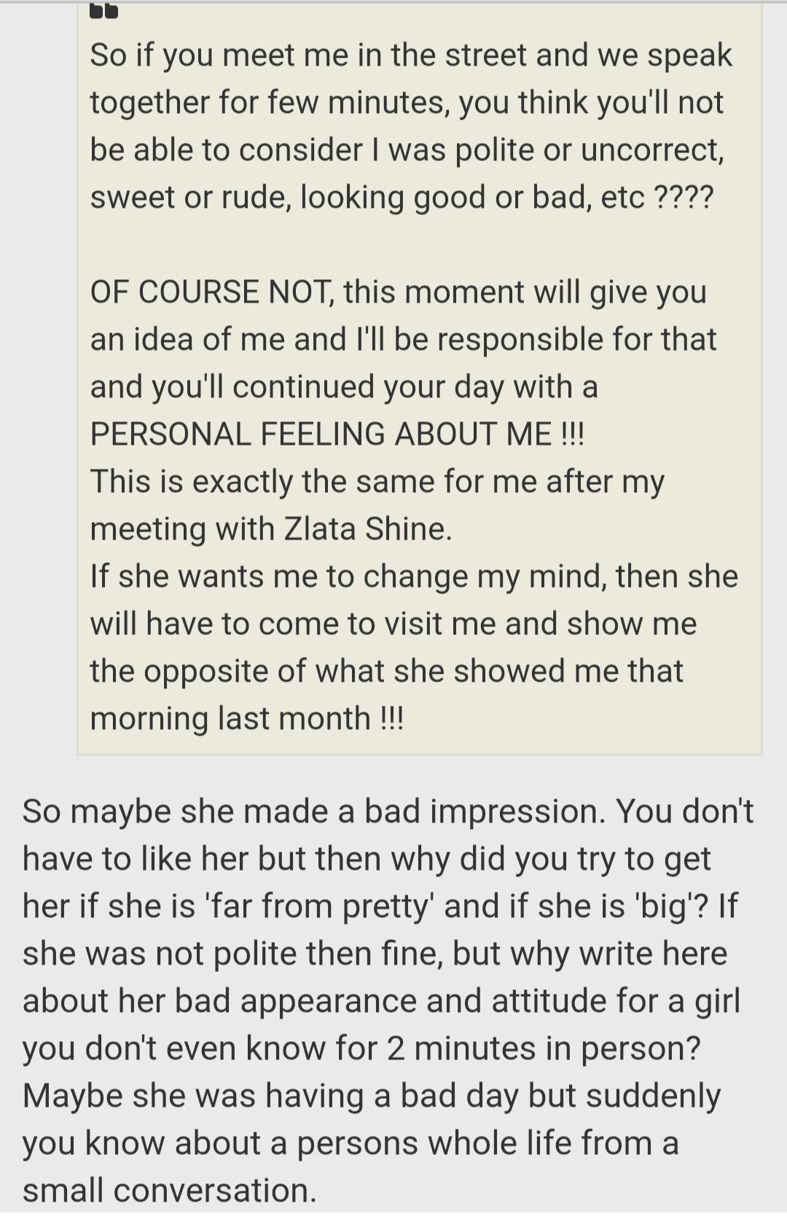Screen dimensions: 787x1222
Task: Click the reply line "So maybe she made a bad impression"
Action: pyautogui.click(x=388, y=812)
